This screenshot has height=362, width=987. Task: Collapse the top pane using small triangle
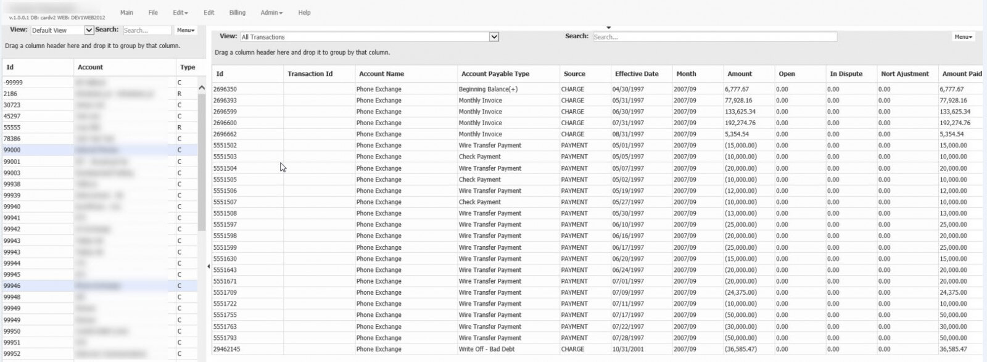click(x=608, y=28)
